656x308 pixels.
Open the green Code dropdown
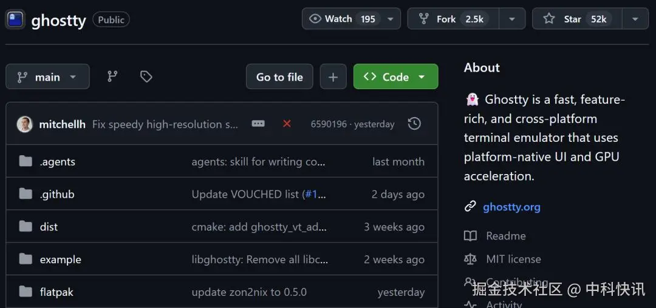[396, 77]
